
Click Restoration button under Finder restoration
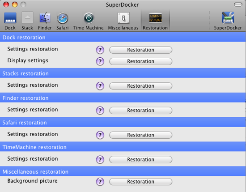coord(140,111)
